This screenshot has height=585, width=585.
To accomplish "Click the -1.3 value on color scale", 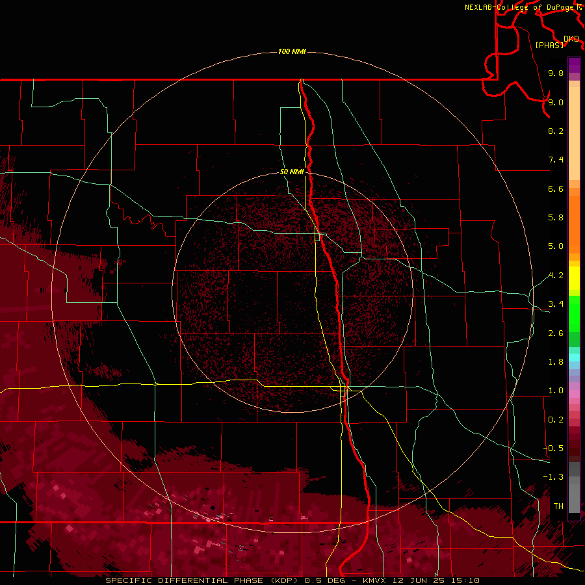I will (553, 477).
